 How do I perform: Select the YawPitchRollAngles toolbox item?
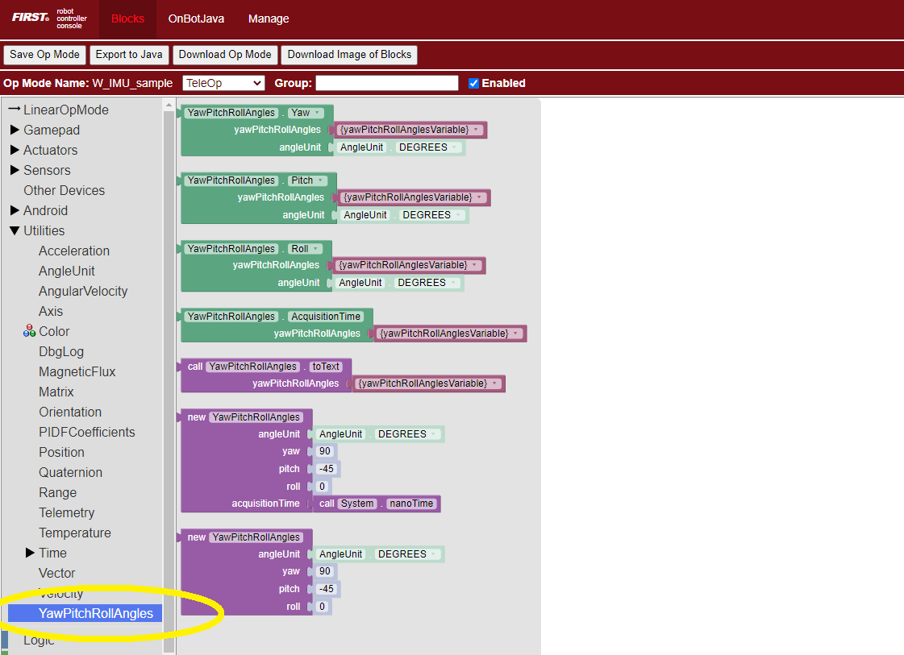[95, 613]
